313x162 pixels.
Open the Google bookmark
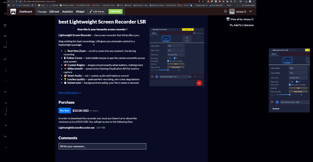coord(41,5)
